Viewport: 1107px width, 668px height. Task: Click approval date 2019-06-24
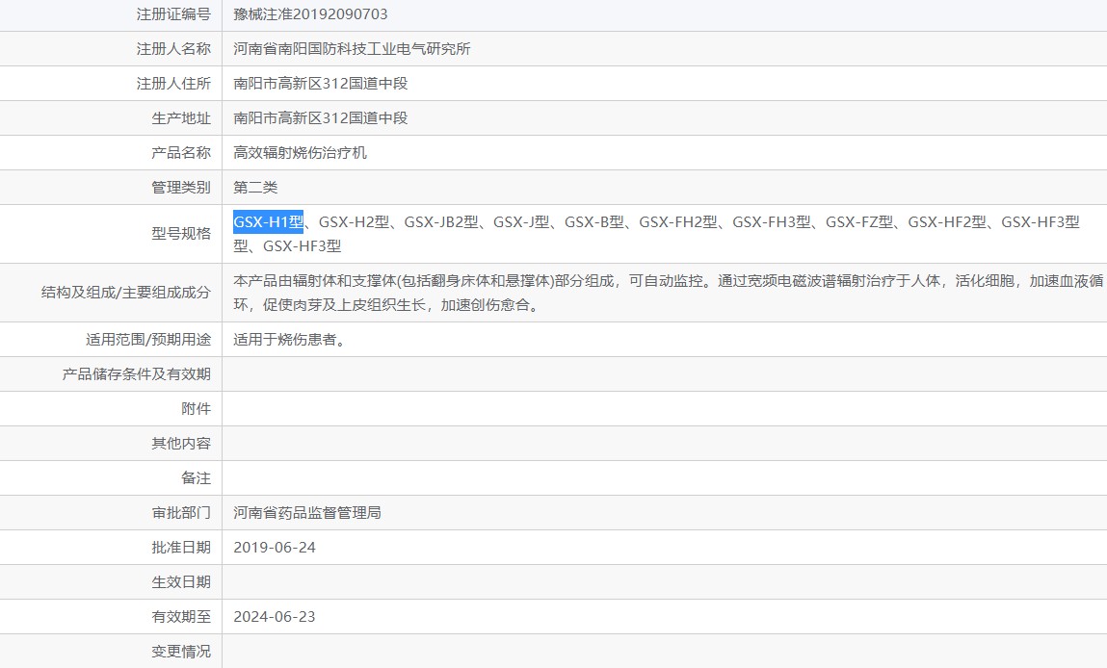275,548
